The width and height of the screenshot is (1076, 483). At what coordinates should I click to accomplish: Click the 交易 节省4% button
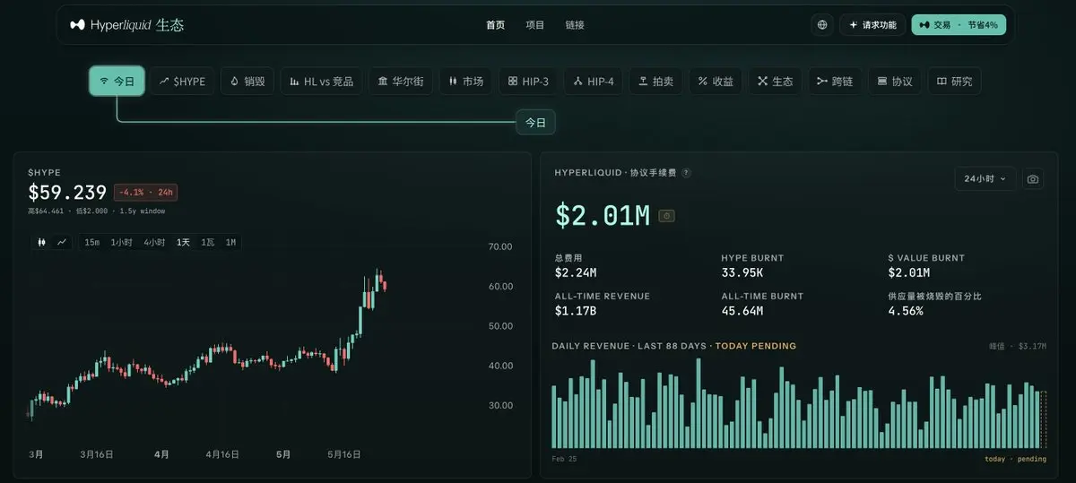[x=959, y=25]
